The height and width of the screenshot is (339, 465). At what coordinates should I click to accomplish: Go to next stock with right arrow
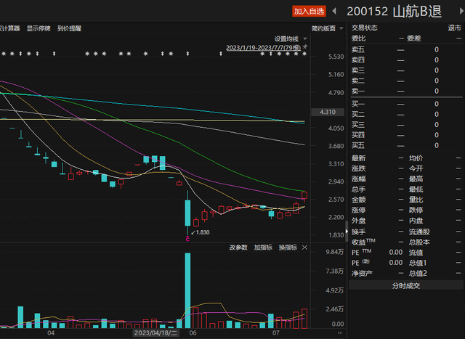click(x=457, y=11)
